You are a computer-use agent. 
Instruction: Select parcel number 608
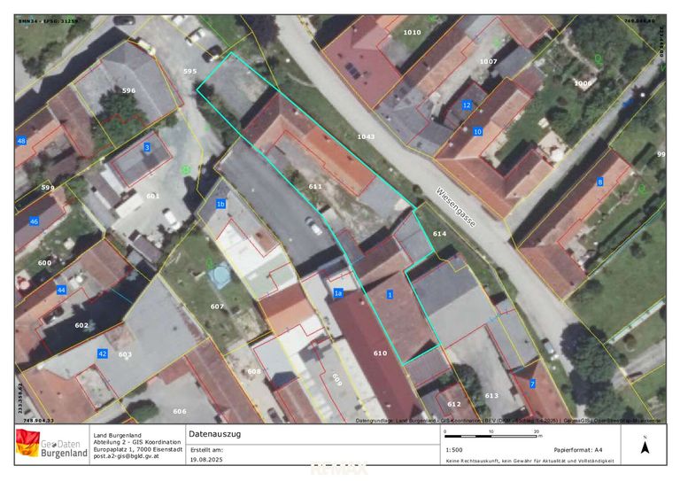point(254,371)
